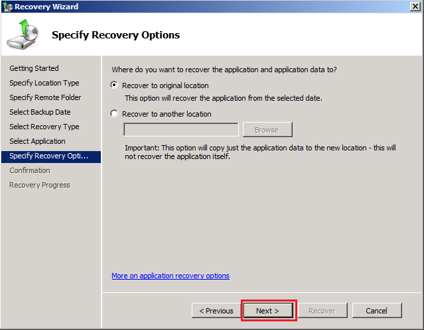Go back with the Previous button
This screenshot has width=424, height=330.
click(216, 310)
